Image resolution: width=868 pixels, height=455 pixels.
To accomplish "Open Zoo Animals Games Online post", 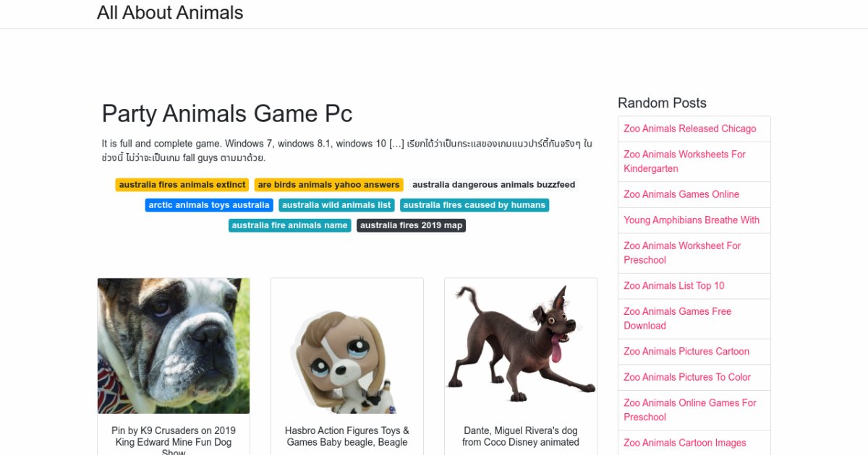I will tap(681, 194).
